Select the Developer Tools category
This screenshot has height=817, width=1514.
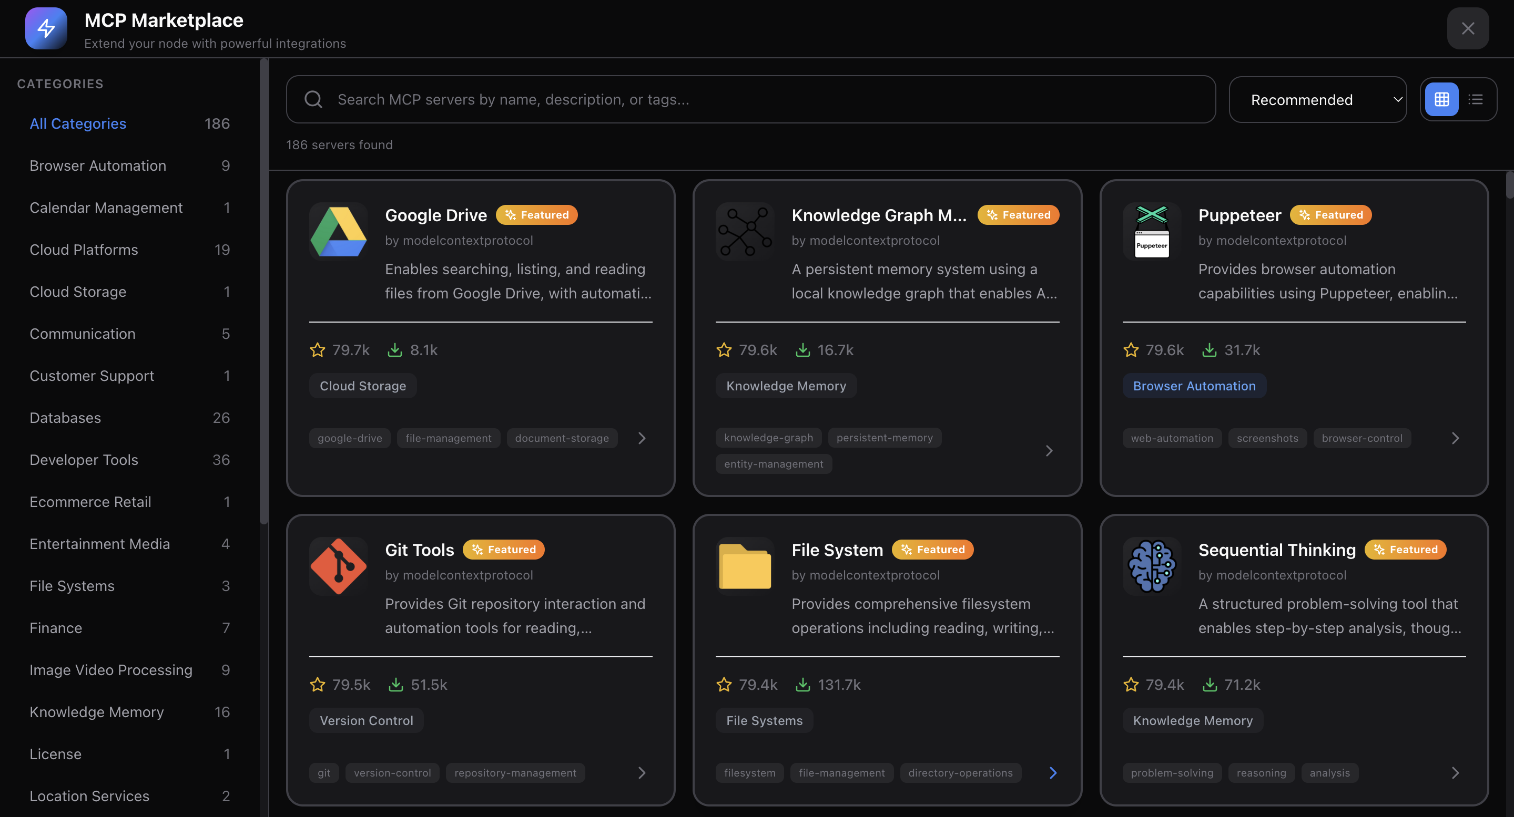[84, 460]
